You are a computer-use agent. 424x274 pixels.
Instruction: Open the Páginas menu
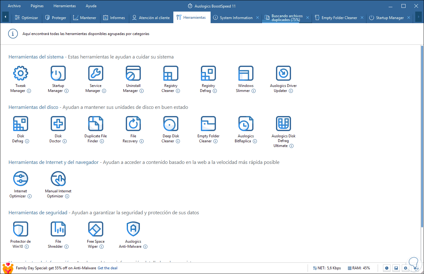point(37,6)
